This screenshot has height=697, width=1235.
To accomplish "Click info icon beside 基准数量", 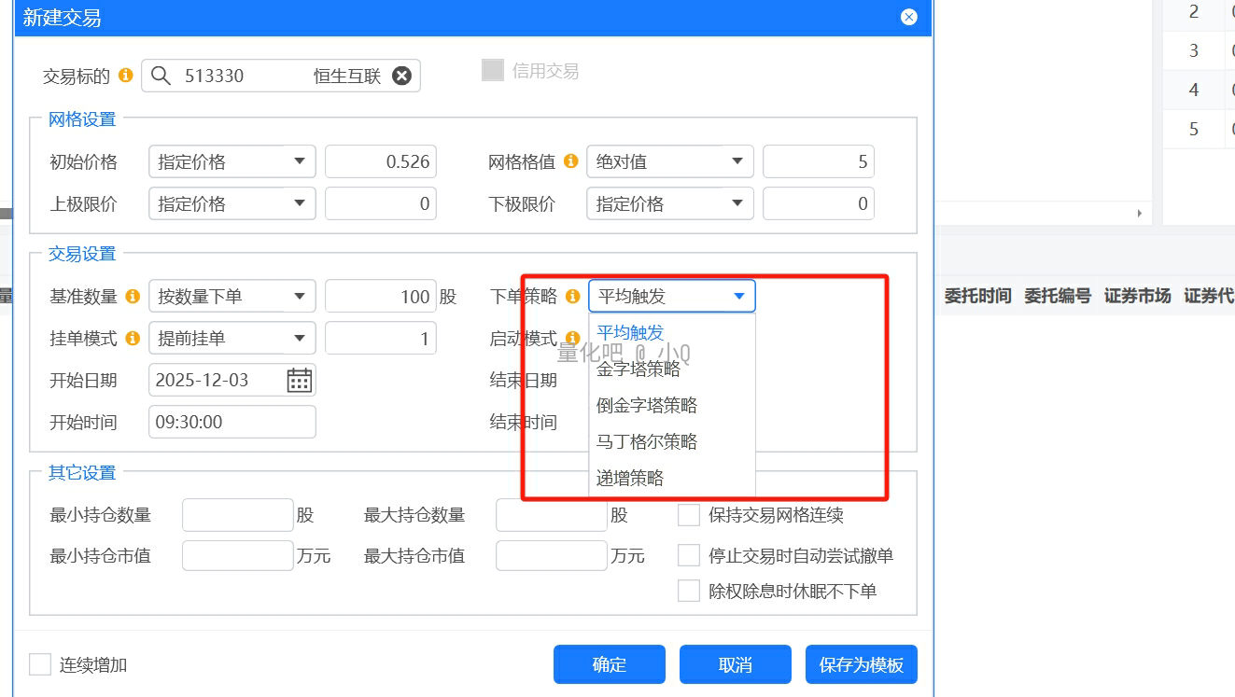I will [x=133, y=297].
